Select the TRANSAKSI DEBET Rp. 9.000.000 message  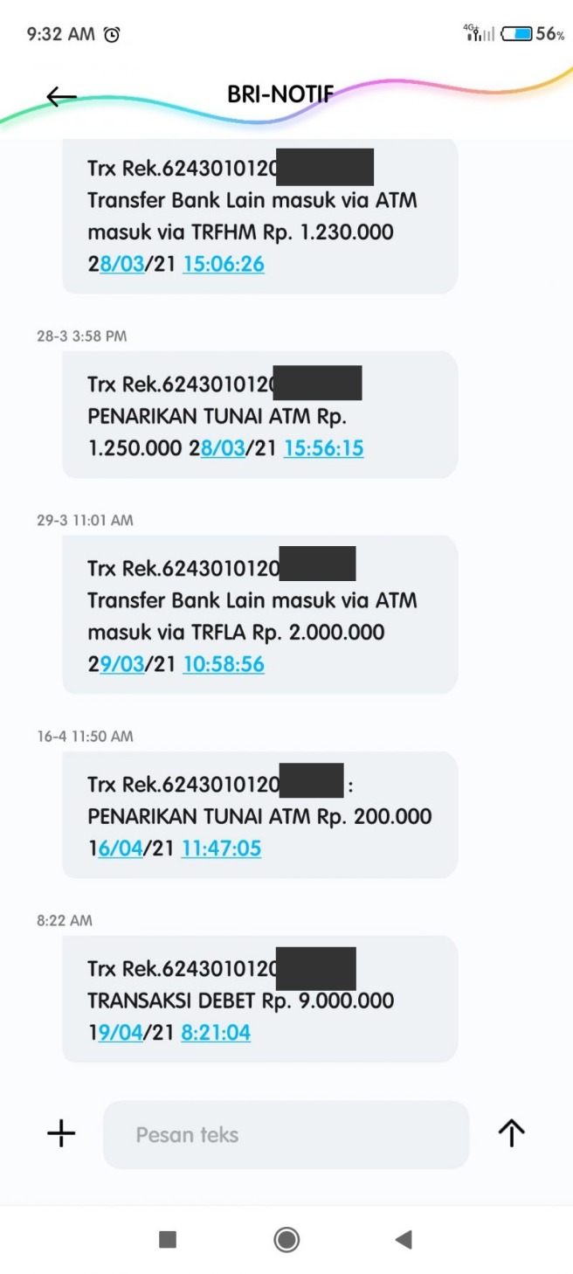(x=260, y=999)
